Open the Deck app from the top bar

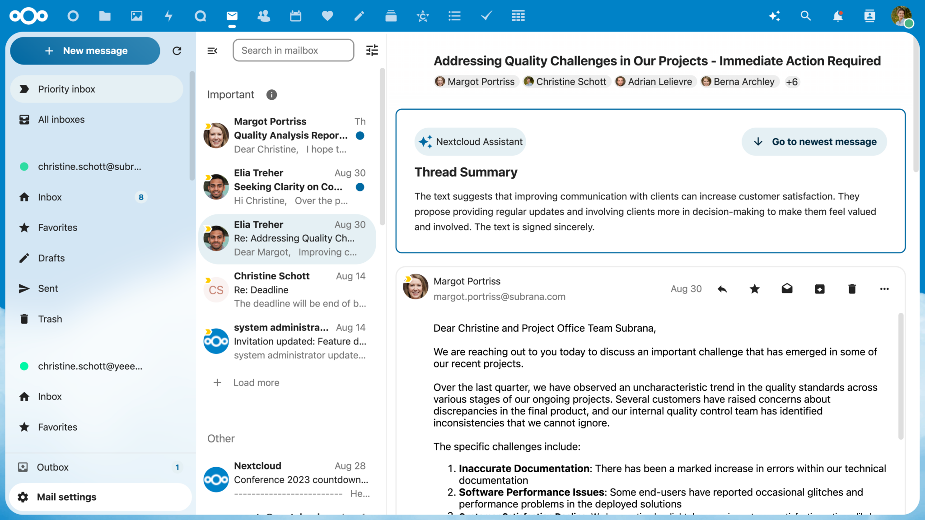coord(391,16)
